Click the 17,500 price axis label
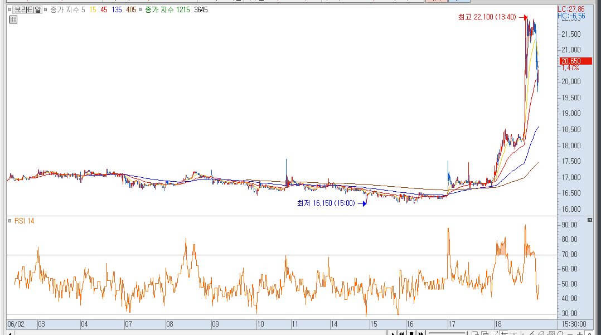The height and width of the screenshot is (335, 601). point(571,161)
